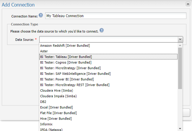The height and width of the screenshot is (131, 192).
Task: Click the help icon after data source prompt
Action: coord(102,30)
